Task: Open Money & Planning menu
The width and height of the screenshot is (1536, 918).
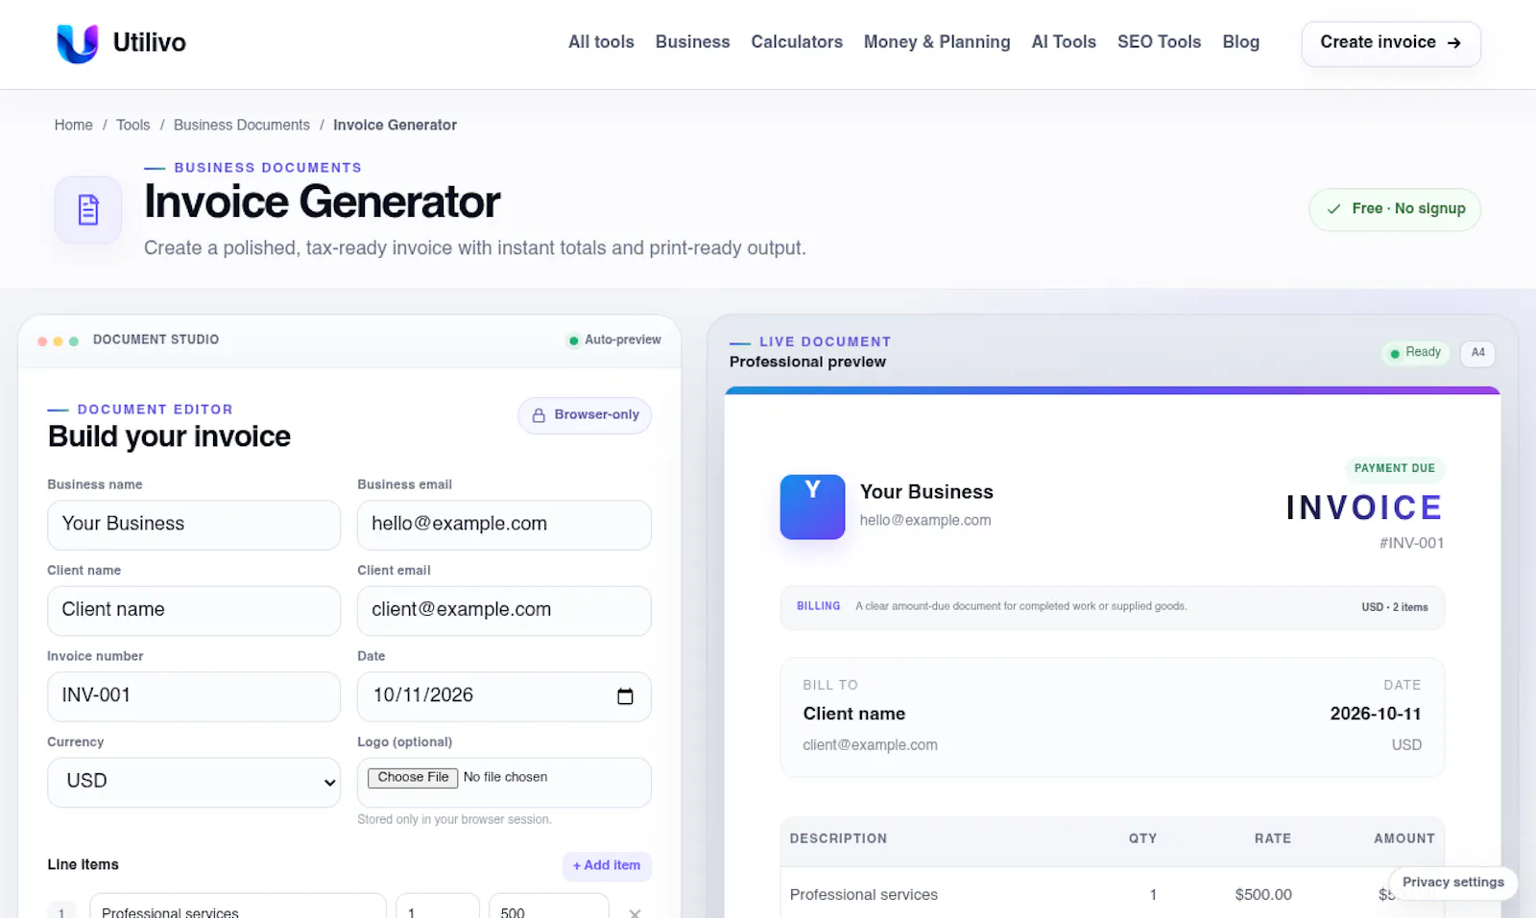Action: 937,42
